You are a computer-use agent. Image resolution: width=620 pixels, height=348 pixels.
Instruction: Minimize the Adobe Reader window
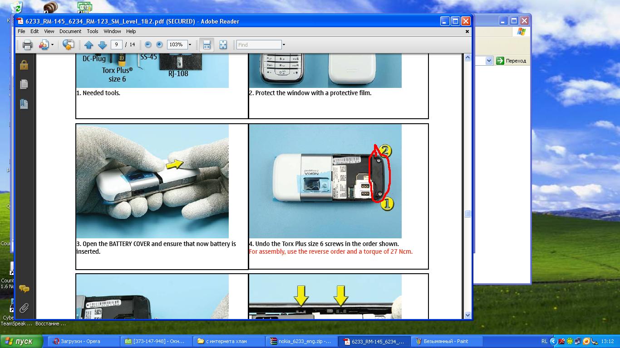point(444,21)
